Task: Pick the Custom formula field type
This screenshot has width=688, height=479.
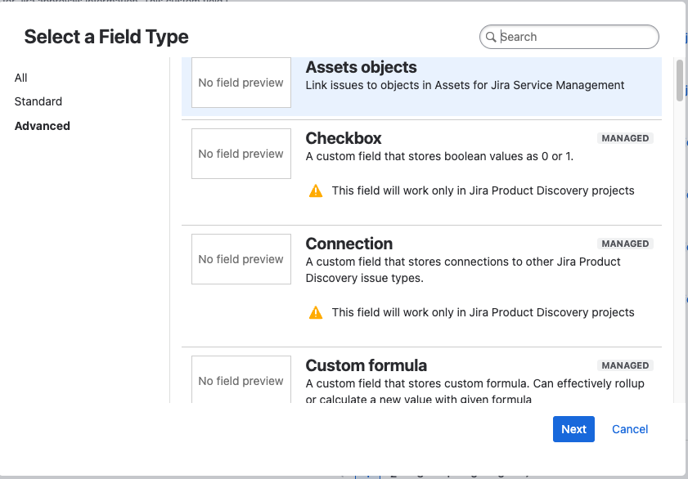Action: coord(421,375)
